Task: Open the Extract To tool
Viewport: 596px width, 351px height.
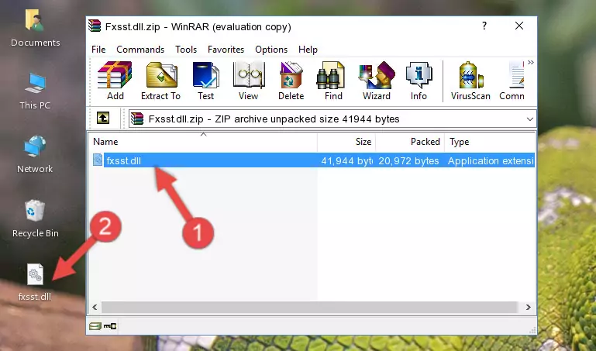Action: click(160, 81)
